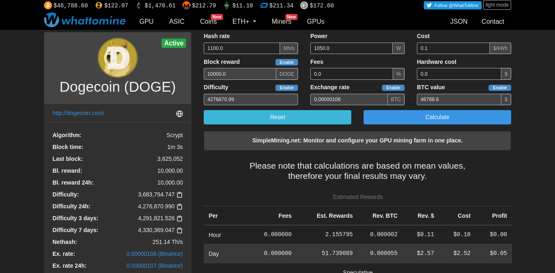
Task: Click the Block time value 1m 3s
Action: tap(175, 147)
